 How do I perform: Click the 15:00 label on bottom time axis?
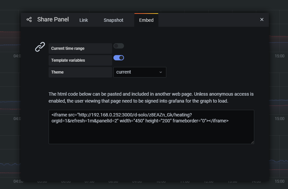[x=279, y=181]
